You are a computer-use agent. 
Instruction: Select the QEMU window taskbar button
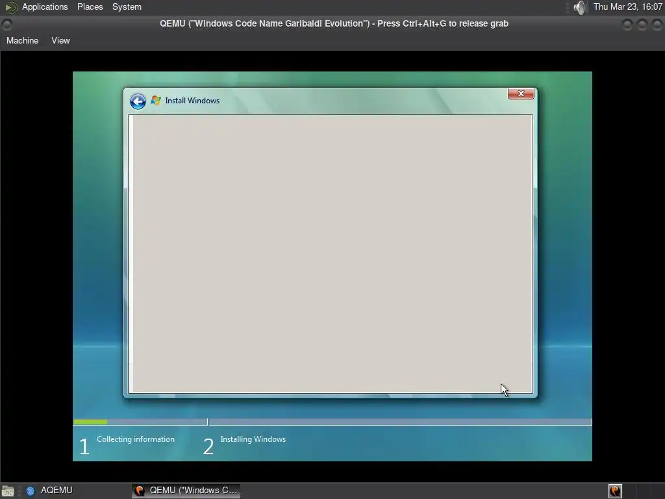[x=186, y=491]
